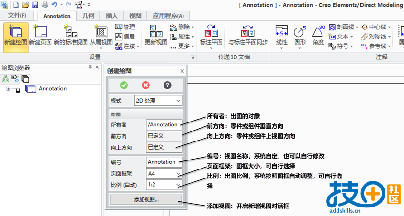The height and width of the screenshot is (216, 404).
Task: Open help with the question mark icon
Action: click(x=167, y=85)
